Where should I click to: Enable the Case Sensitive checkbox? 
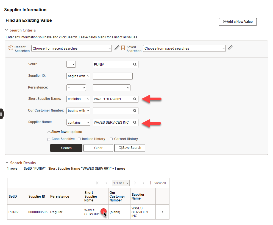49,139
